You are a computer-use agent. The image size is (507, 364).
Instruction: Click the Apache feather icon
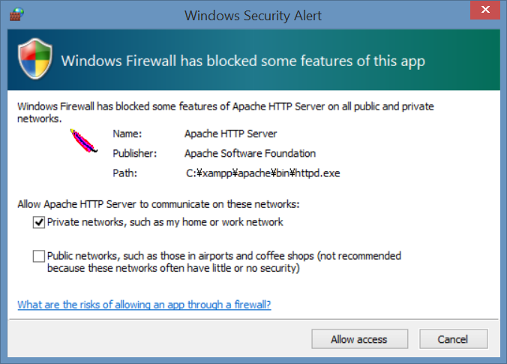click(84, 141)
